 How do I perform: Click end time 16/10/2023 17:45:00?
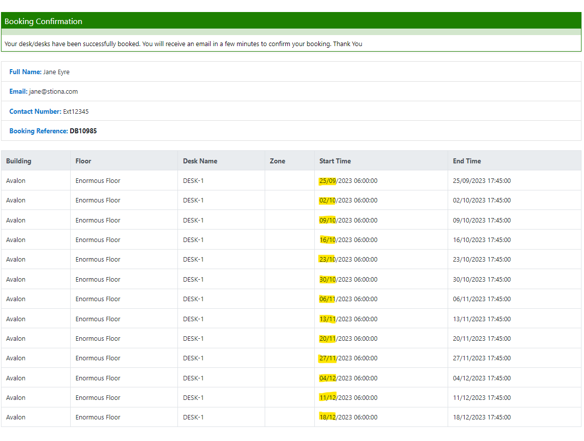pyautogui.click(x=482, y=240)
